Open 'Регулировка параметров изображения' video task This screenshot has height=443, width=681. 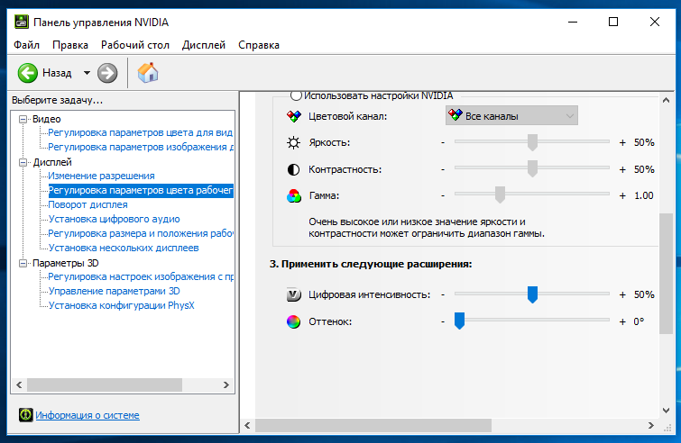coord(141,147)
